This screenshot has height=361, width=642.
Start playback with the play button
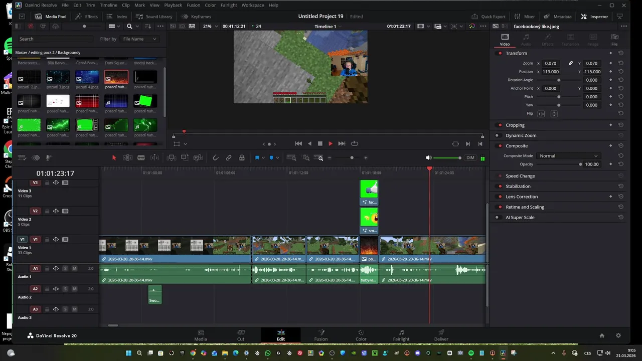330,144
